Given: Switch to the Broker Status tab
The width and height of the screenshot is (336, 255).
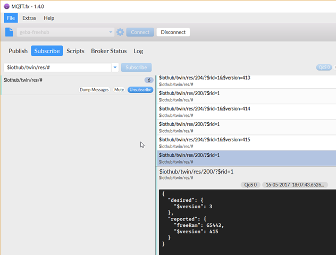Looking at the screenshot, I should coord(109,51).
